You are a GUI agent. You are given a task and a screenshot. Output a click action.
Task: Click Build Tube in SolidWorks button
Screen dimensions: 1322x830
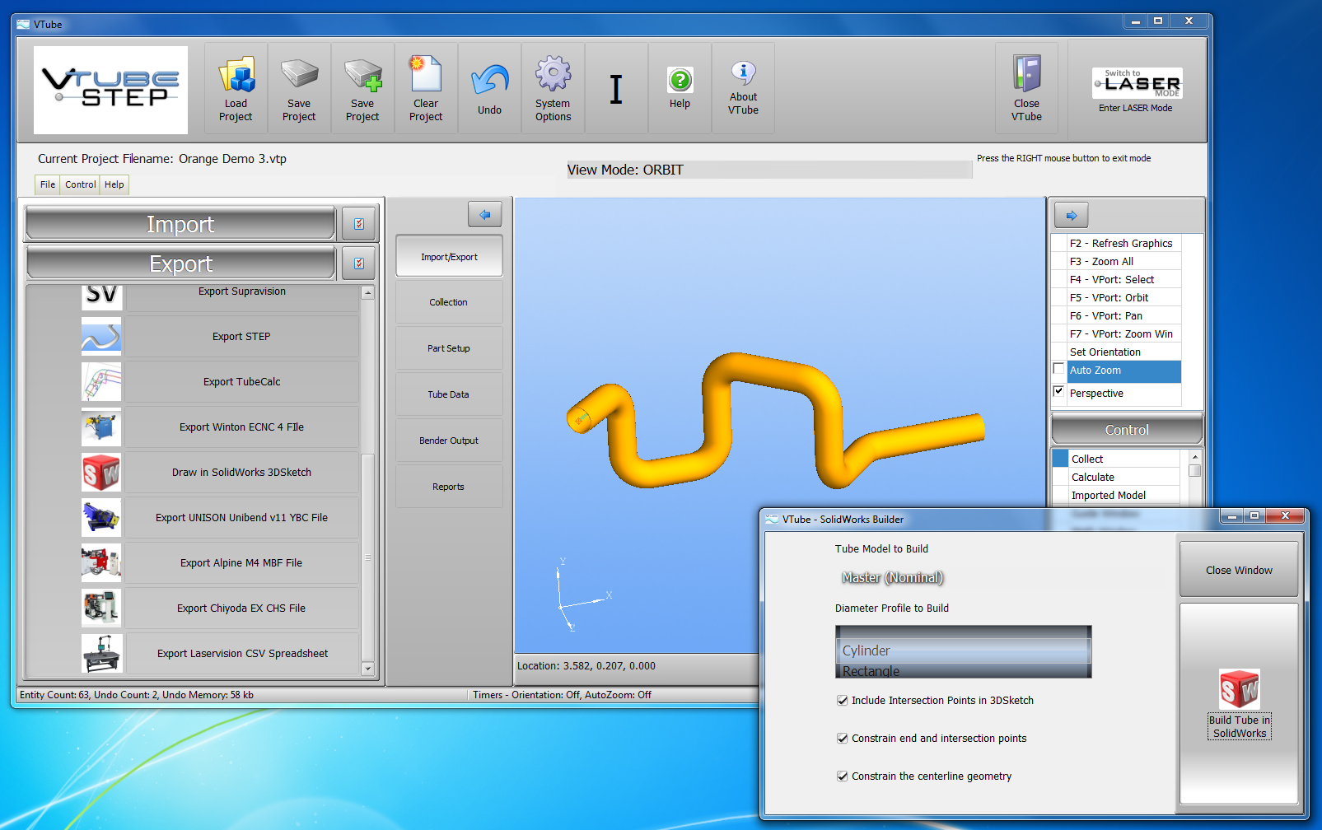[1239, 705]
